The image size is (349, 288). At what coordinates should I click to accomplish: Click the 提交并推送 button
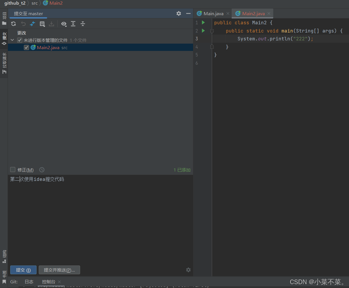(59, 270)
